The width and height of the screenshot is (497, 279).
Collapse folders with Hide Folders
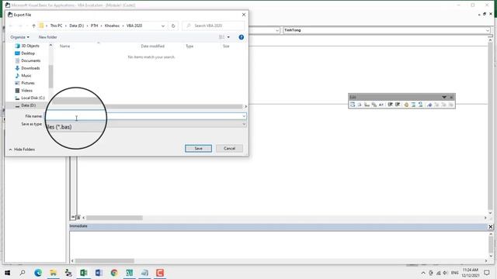pyautogui.click(x=22, y=150)
